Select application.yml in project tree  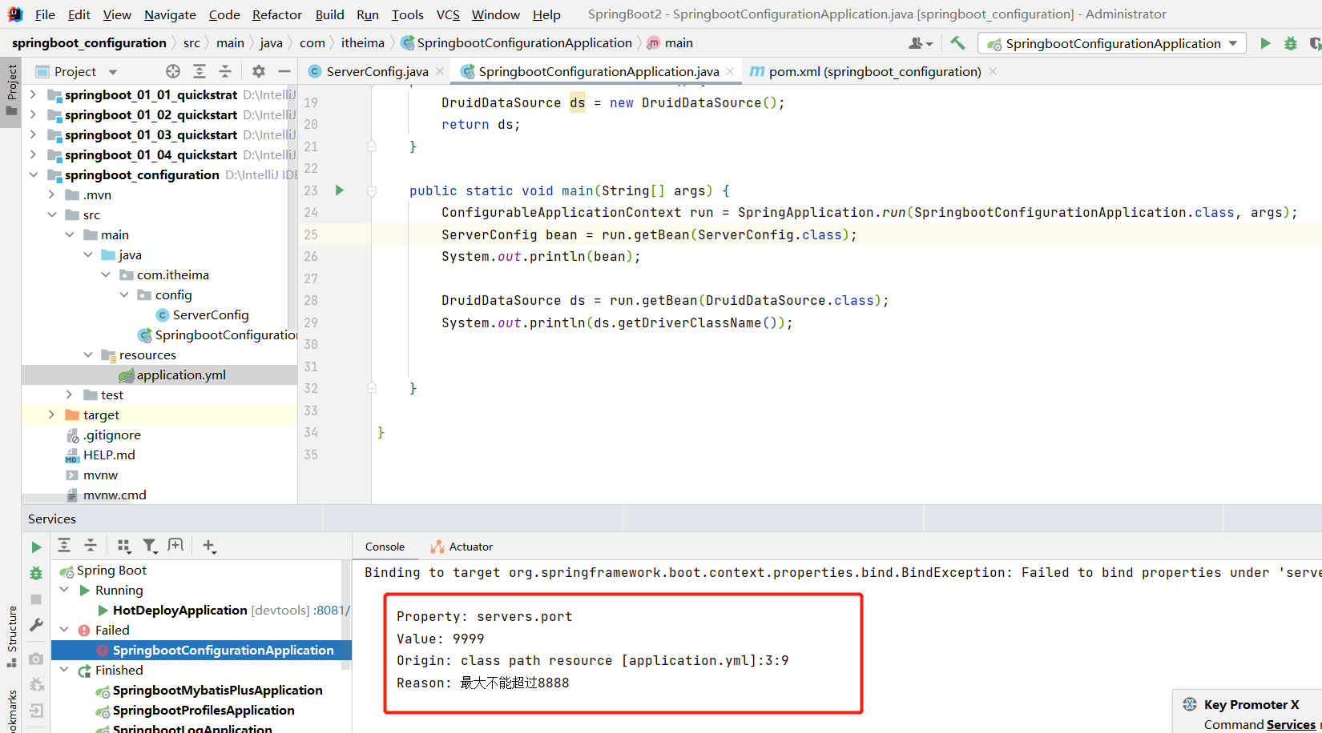181,375
